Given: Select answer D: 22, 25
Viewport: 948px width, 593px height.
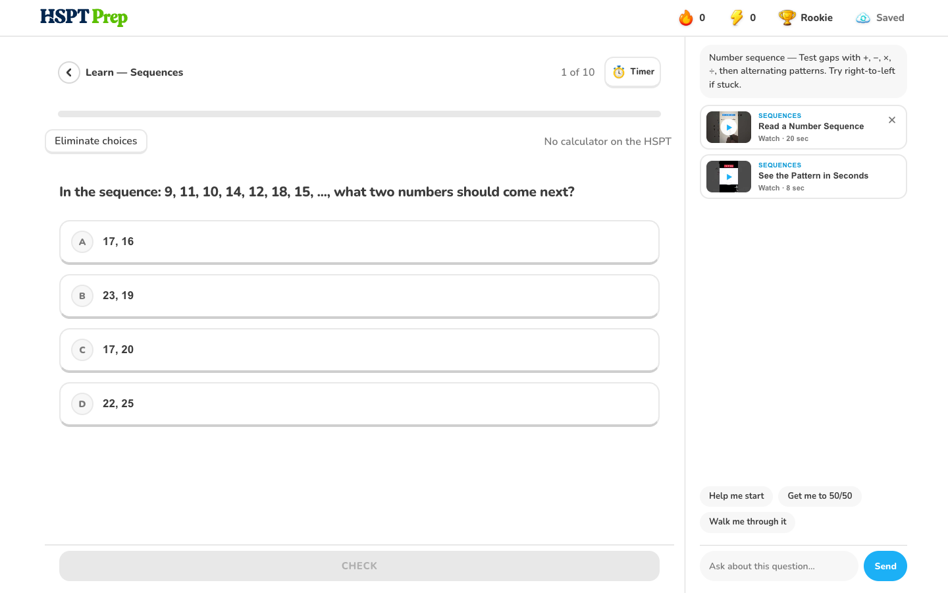Looking at the screenshot, I should coord(359,404).
